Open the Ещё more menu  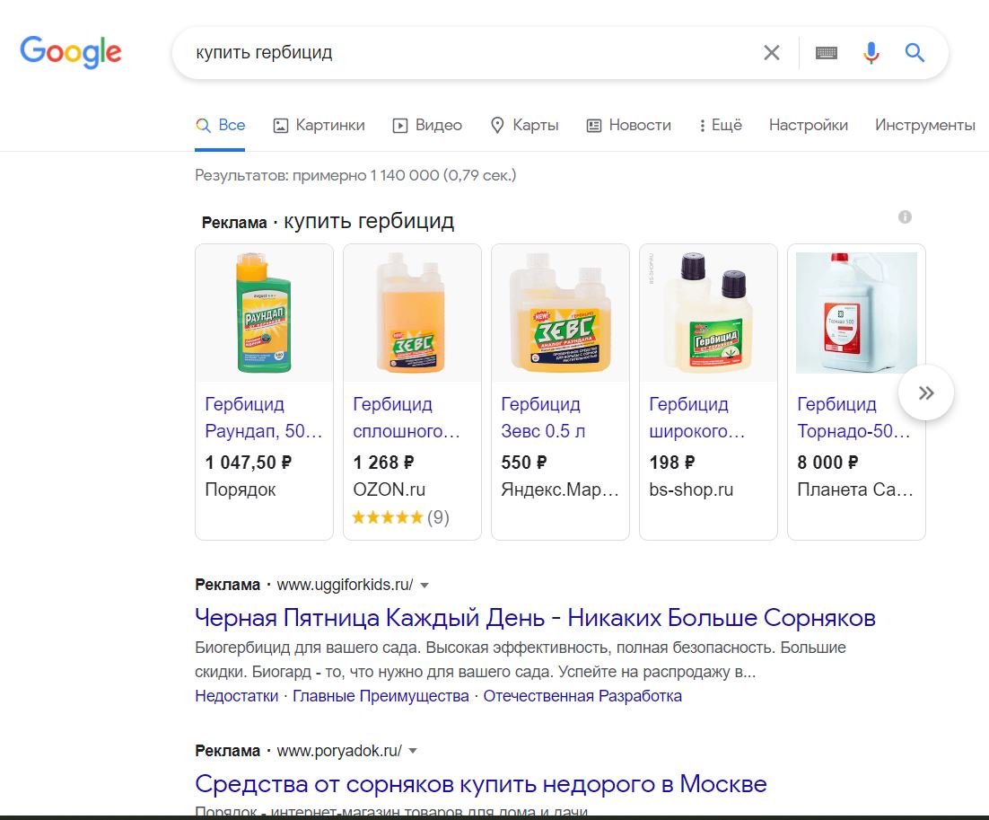tap(720, 126)
